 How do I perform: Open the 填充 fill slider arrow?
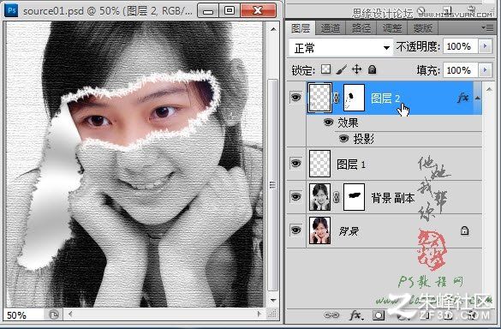(485, 70)
